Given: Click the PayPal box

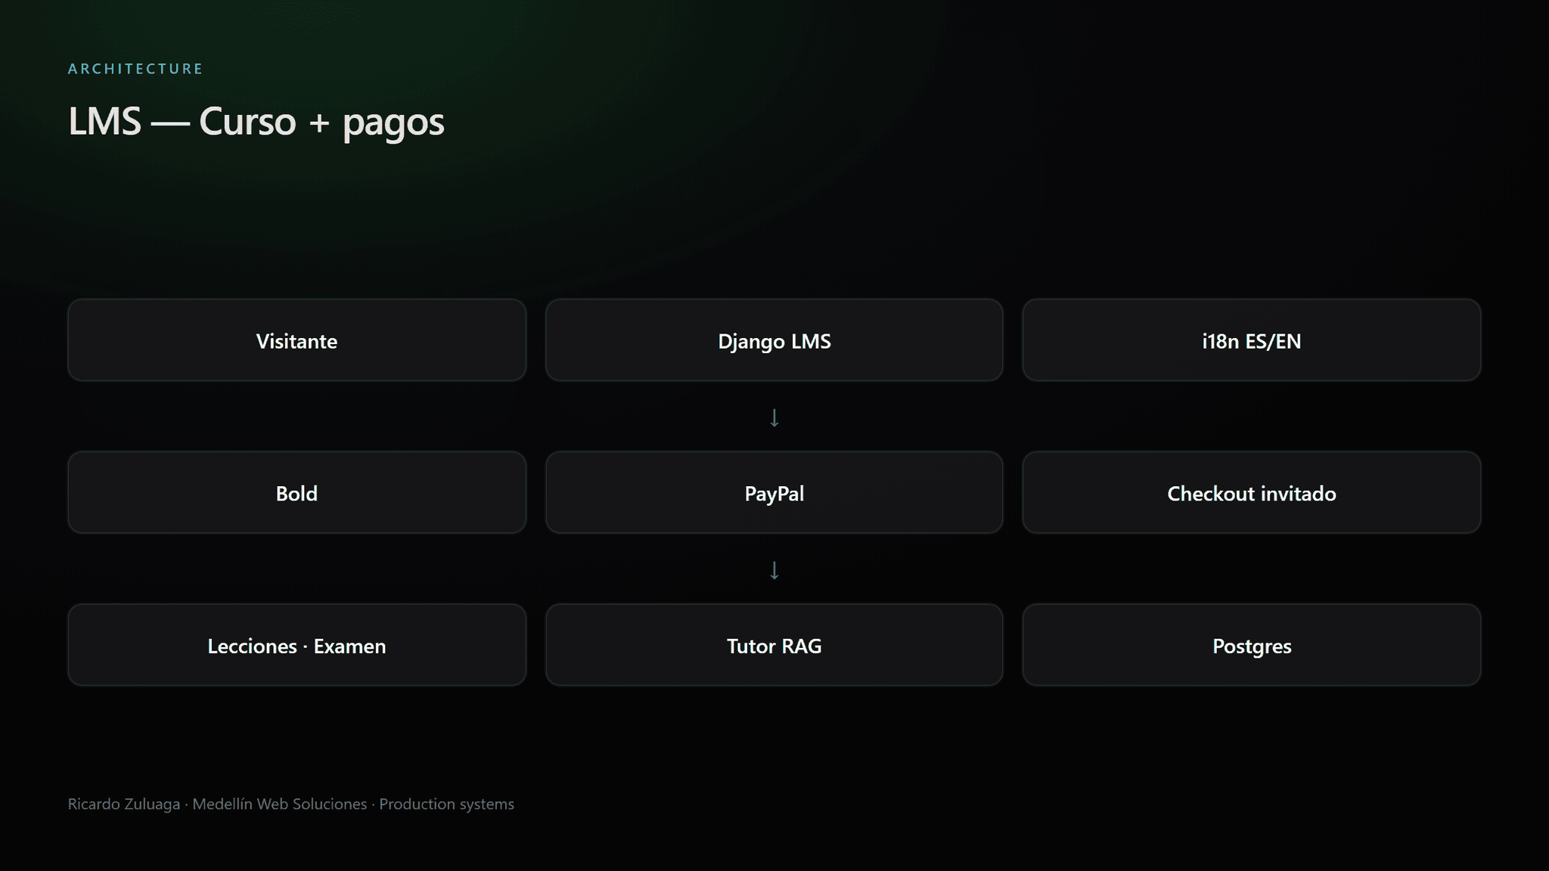Looking at the screenshot, I should point(774,493).
